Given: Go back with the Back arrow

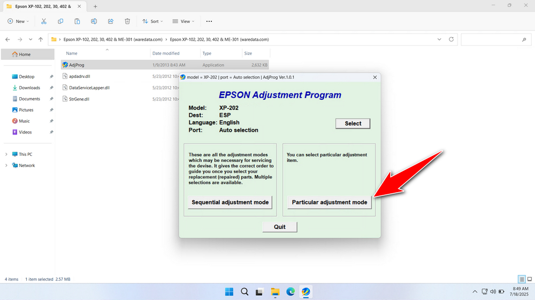Looking at the screenshot, I should tap(7, 40).
